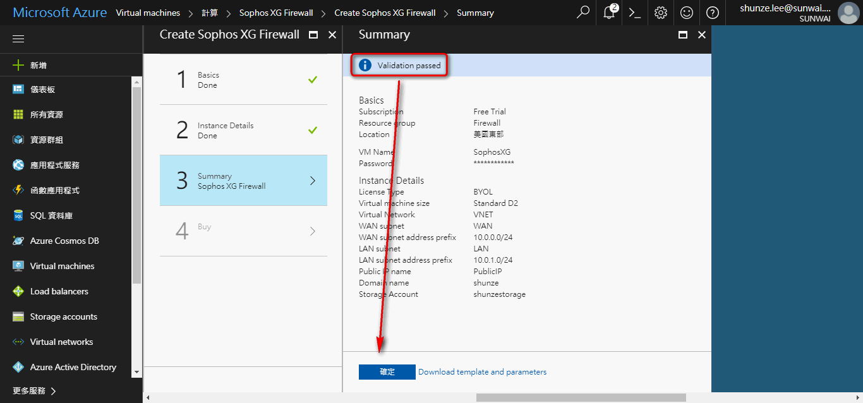The height and width of the screenshot is (403, 863).
Task: Maximize the Summary blade
Action: click(683, 35)
